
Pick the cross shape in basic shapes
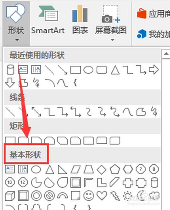tap(128, 183)
